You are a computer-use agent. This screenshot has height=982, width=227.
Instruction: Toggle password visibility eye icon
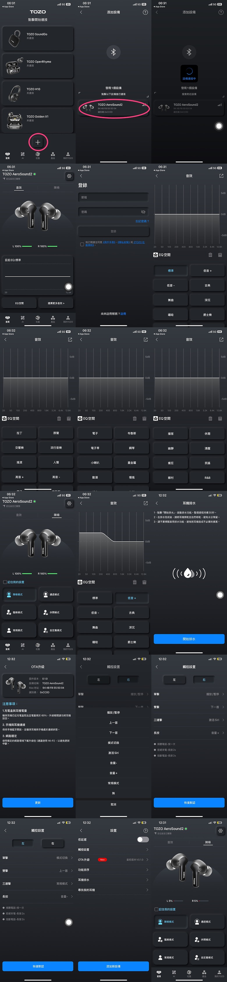pos(143,212)
